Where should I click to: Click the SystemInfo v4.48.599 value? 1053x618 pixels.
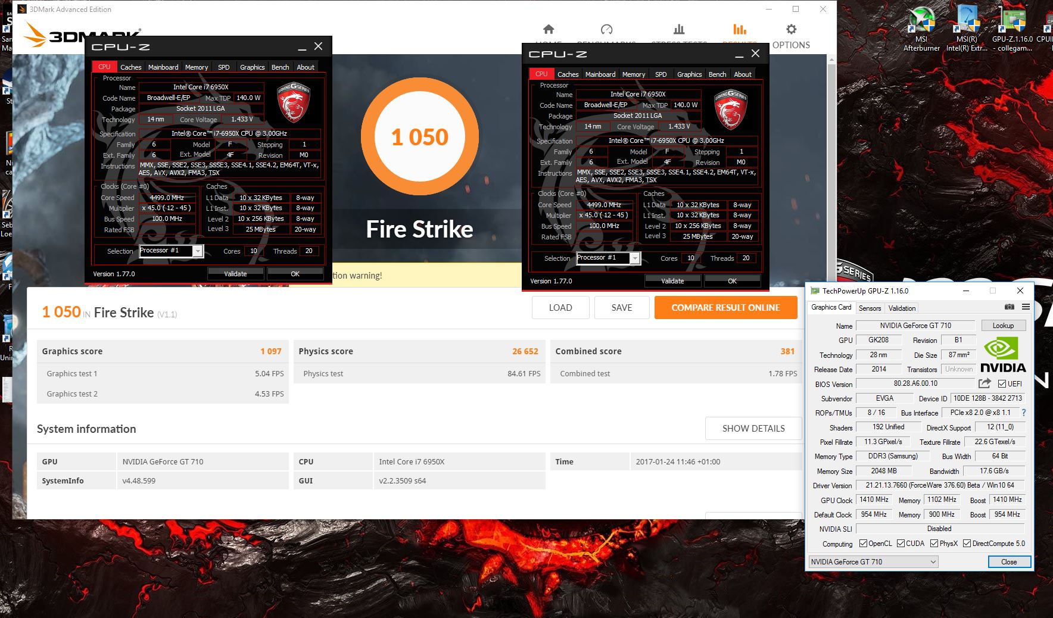tap(139, 480)
